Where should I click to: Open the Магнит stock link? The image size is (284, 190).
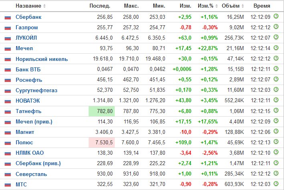coord(25,132)
